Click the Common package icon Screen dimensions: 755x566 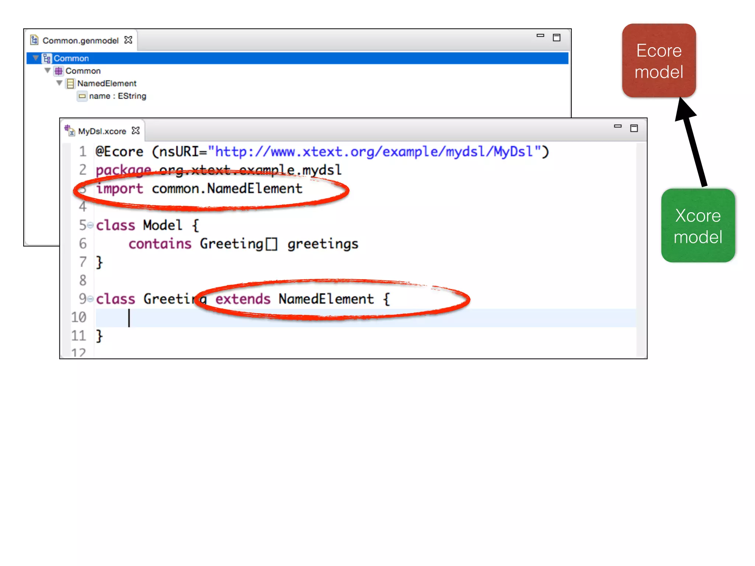click(x=58, y=71)
